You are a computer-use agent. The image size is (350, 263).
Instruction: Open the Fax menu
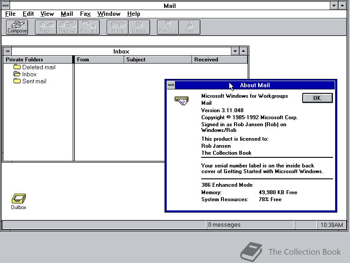tap(85, 14)
